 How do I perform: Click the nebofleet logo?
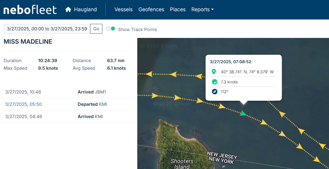point(30,9)
